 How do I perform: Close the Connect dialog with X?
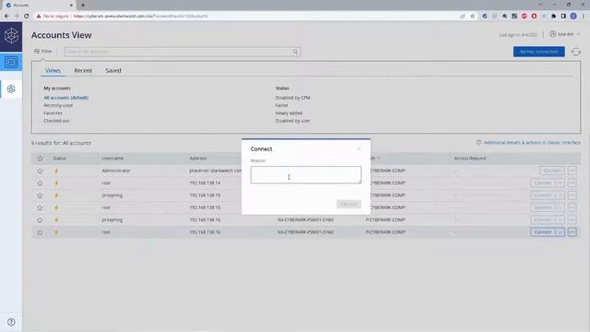click(x=359, y=148)
